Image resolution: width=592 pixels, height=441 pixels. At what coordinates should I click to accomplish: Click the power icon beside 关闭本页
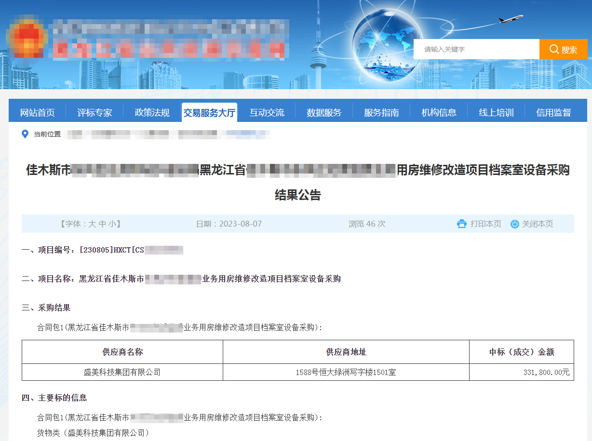(x=514, y=224)
